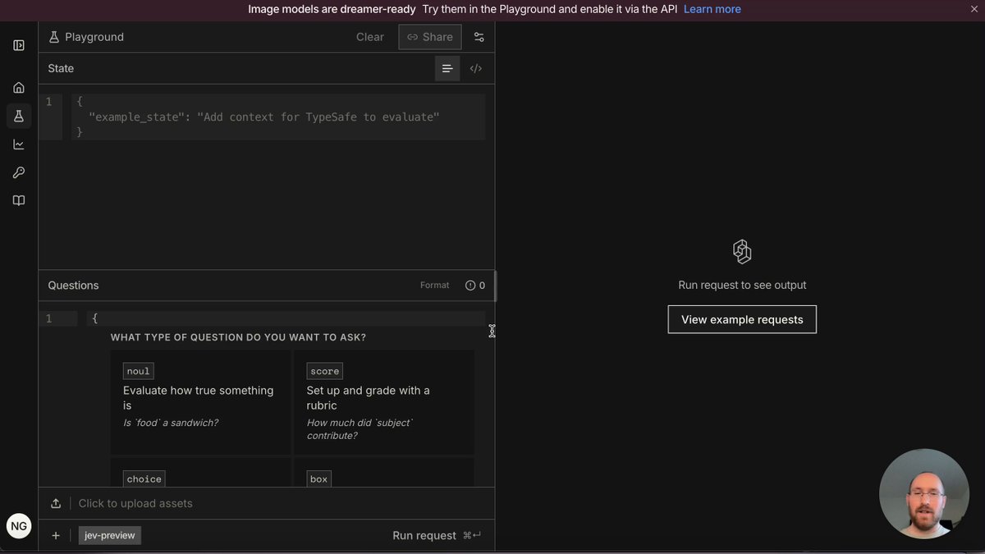Click 'Run request to see output' text
The height and width of the screenshot is (554, 985).
(742, 285)
